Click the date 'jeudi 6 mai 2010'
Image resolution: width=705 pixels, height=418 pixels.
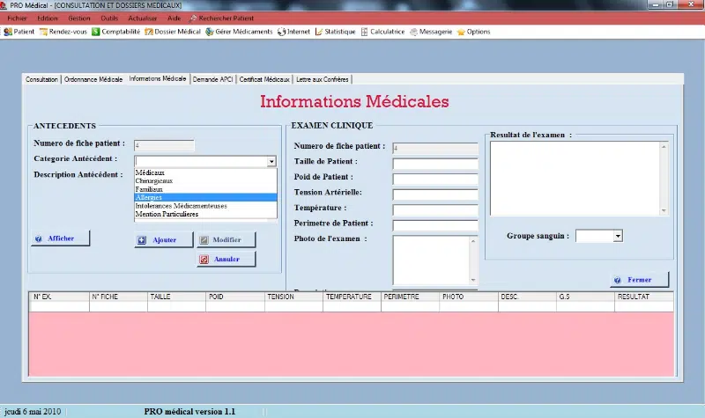pyautogui.click(x=33, y=411)
